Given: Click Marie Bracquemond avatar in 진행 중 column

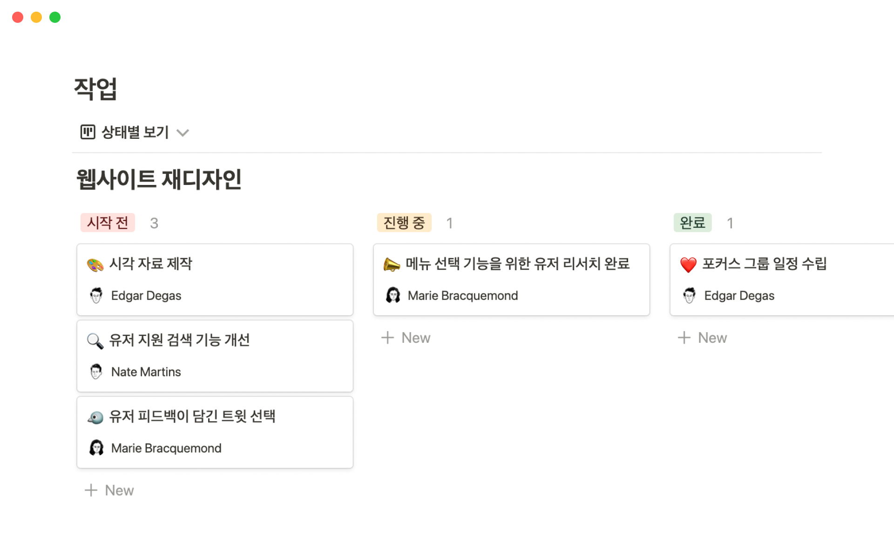Looking at the screenshot, I should point(393,295).
